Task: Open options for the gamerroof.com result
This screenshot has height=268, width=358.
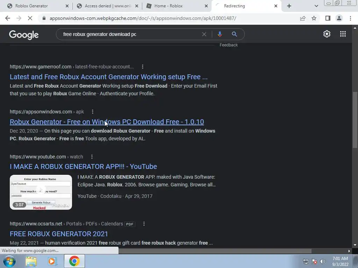Action: tap(143, 67)
